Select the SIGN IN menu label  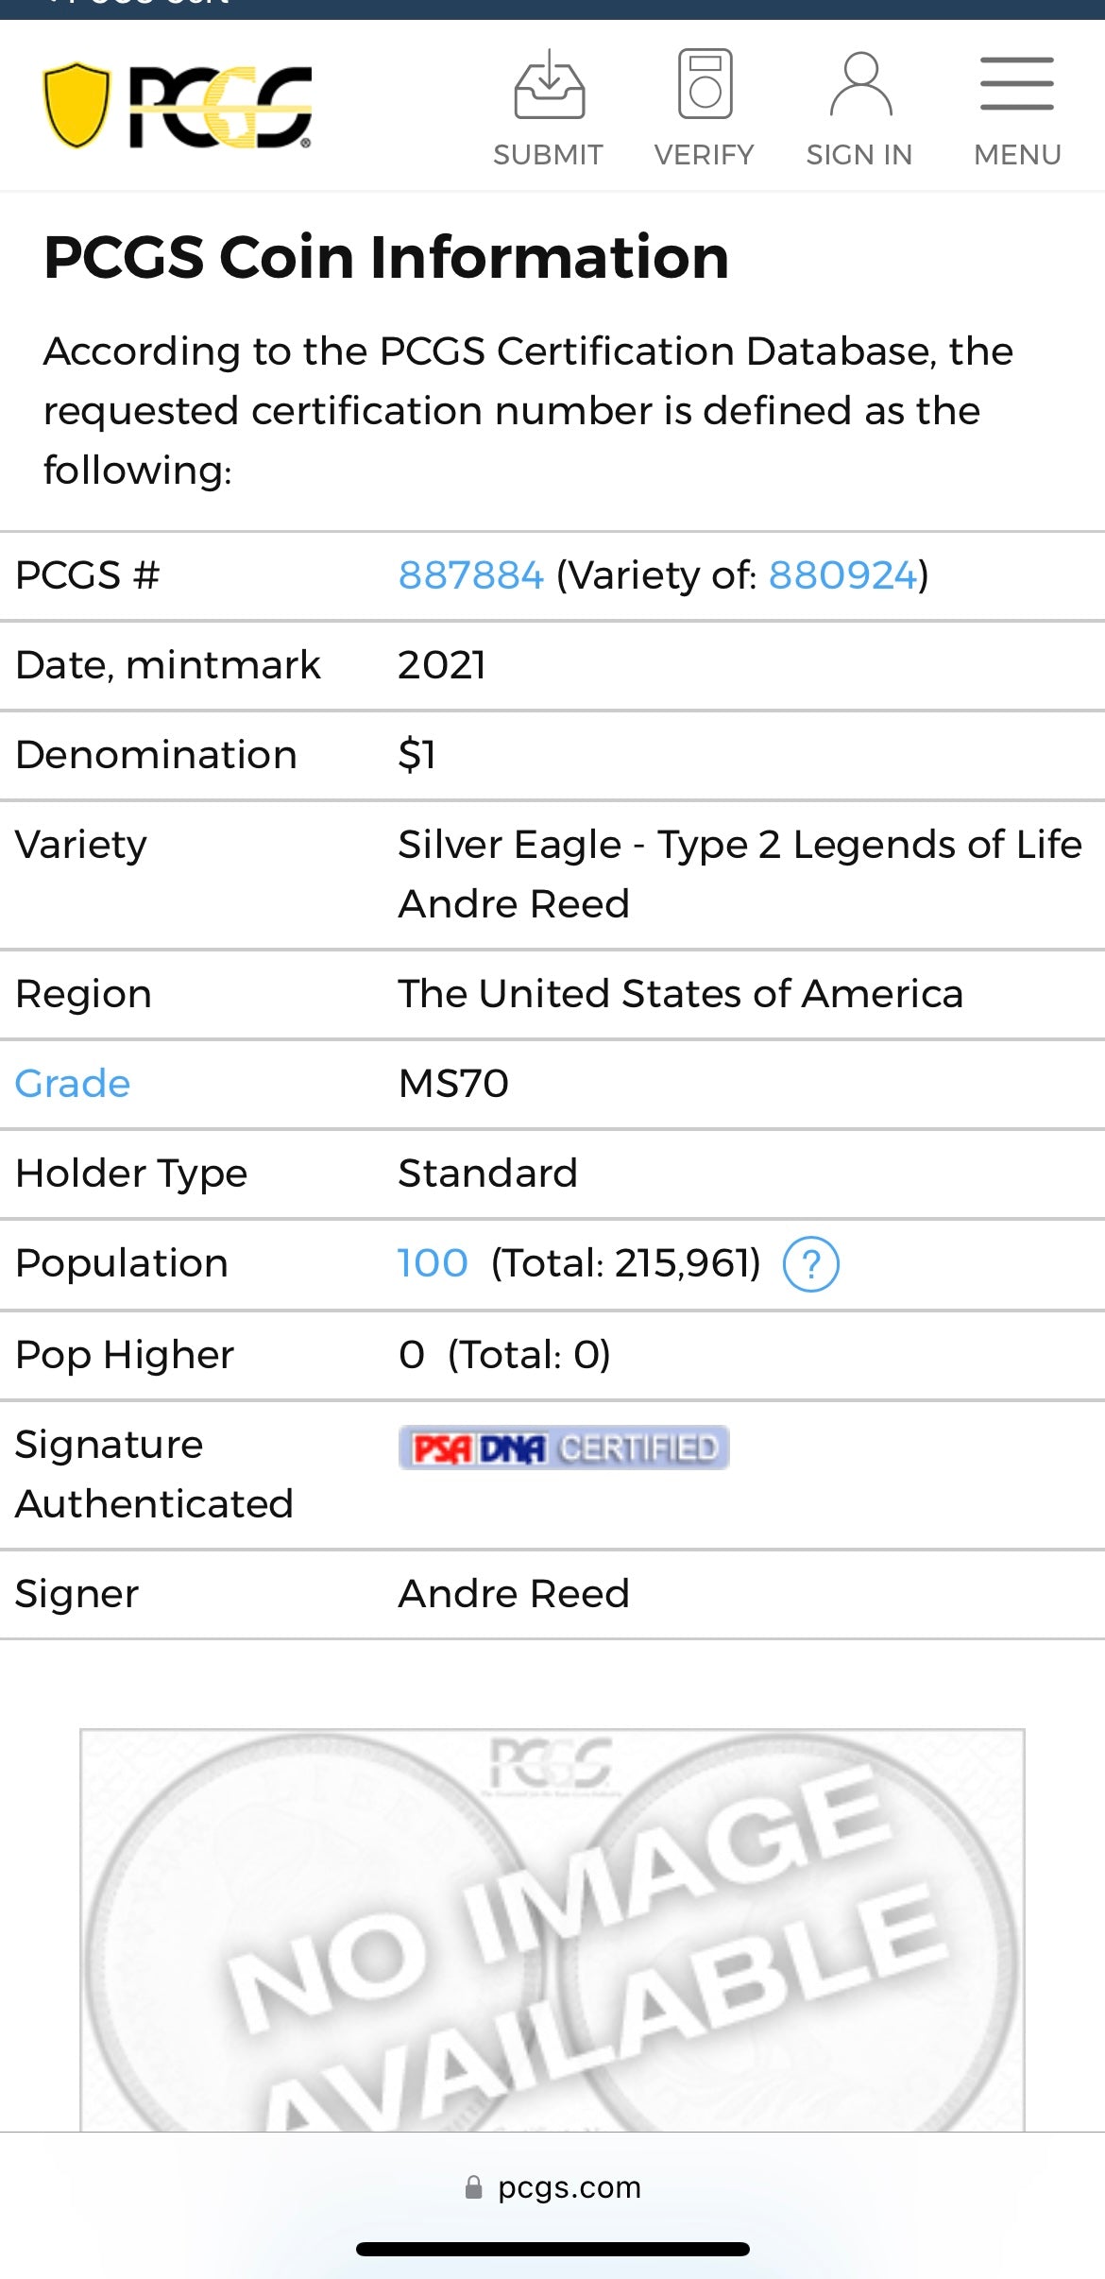[x=858, y=153]
